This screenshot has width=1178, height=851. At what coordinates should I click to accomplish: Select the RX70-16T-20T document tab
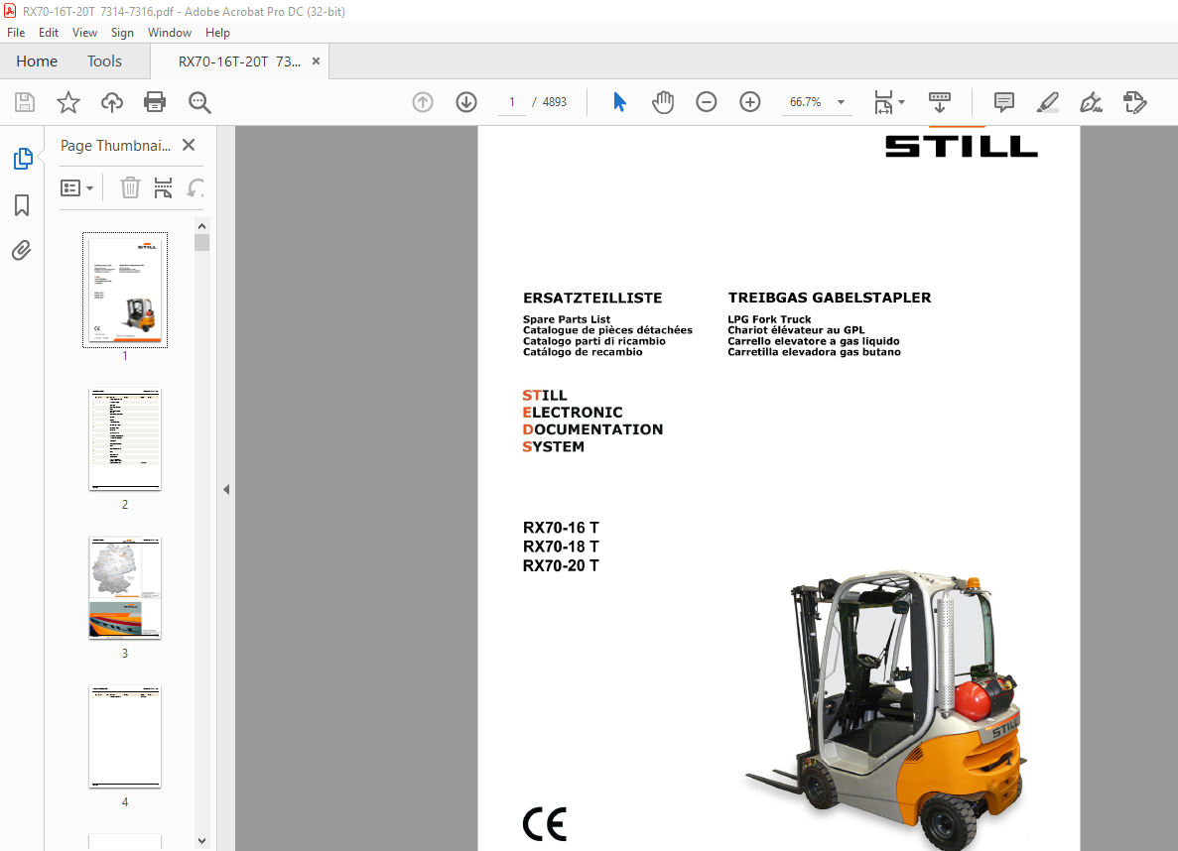[x=239, y=61]
